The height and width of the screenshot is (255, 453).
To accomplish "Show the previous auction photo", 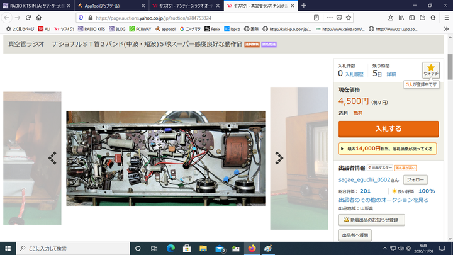I will click(53, 157).
